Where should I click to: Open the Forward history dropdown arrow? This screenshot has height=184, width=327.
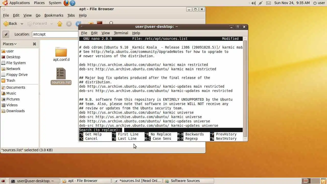pyautogui.click(x=51, y=24)
